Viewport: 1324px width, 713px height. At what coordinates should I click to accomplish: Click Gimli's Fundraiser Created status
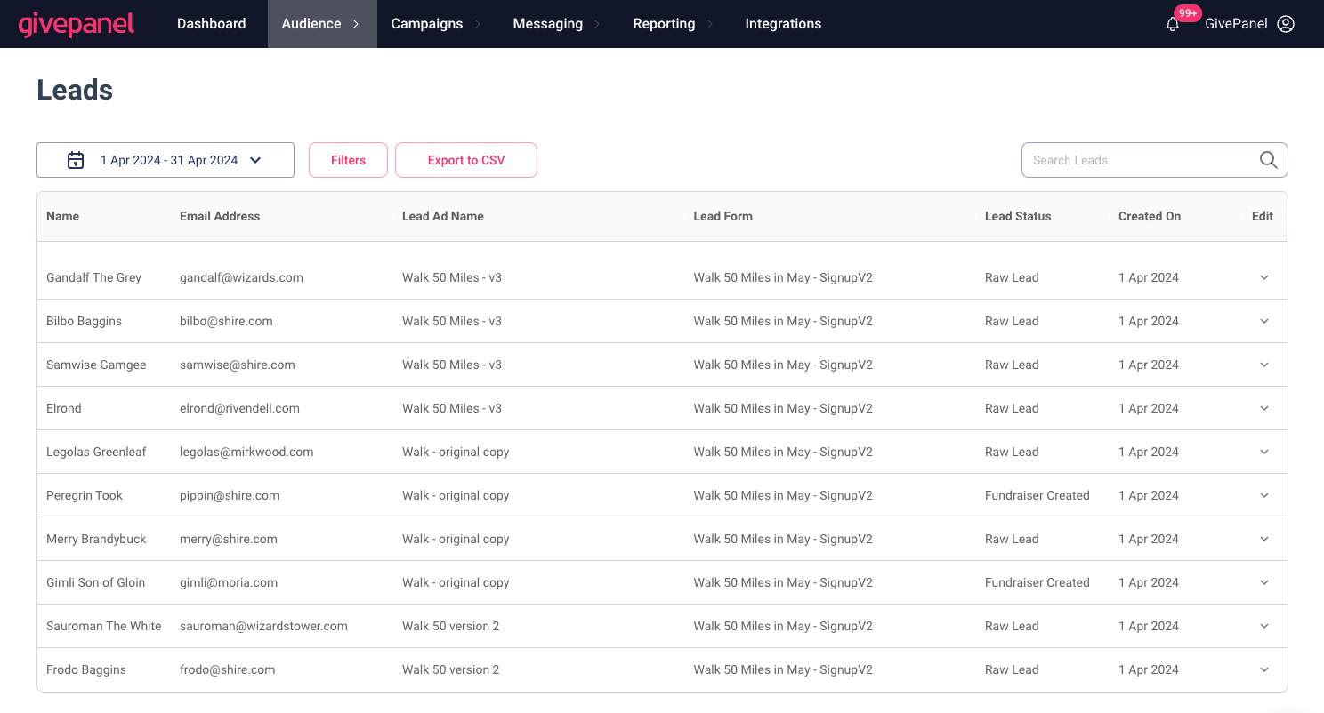point(1037,582)
